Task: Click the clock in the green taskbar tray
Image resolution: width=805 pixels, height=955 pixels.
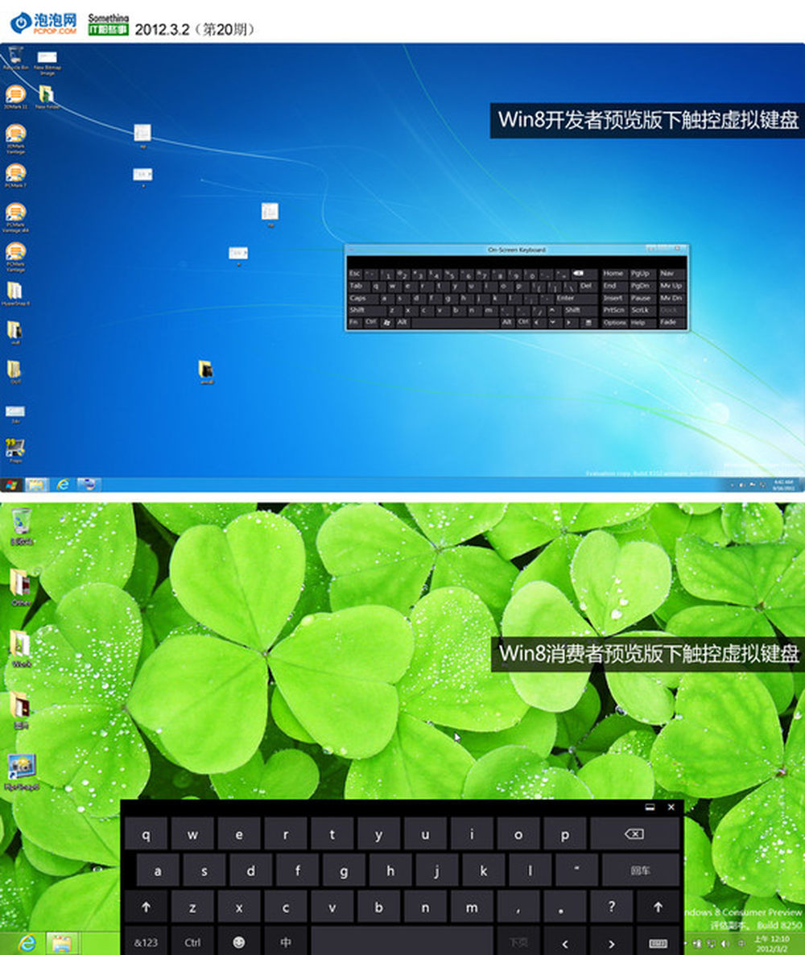Action: (772, 944)
